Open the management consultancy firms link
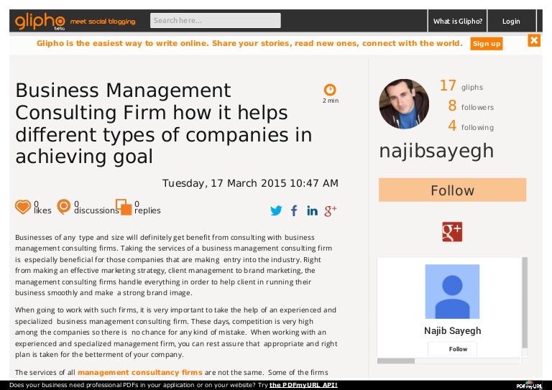Screen dimensions: 552x390 [x=139, y=373]
